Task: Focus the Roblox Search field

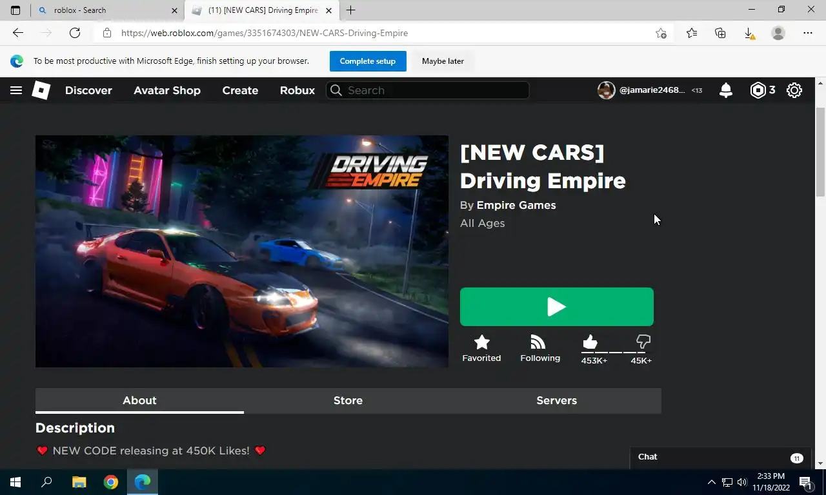Action: [x=428, y=90]
